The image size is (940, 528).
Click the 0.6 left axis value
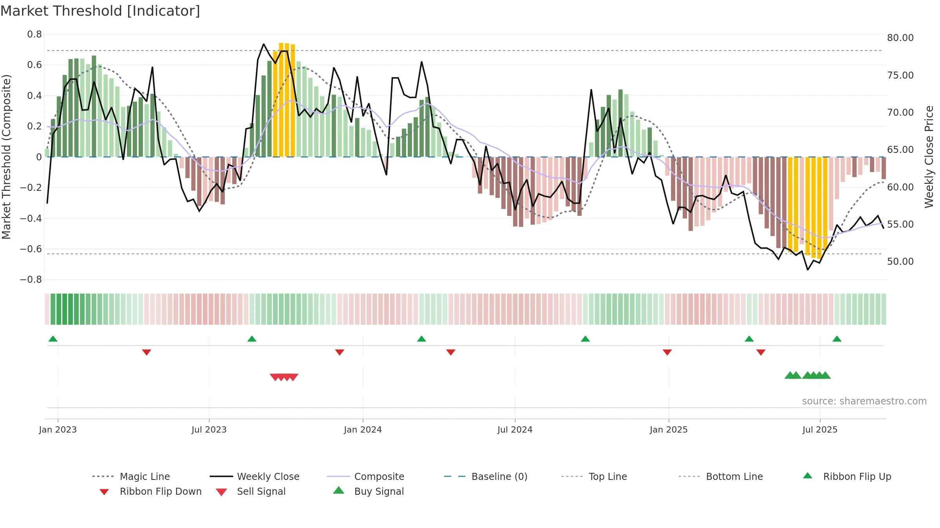[34, 65]
